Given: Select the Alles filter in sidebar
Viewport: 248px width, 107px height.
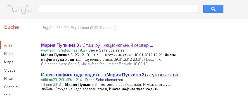Looking at the screenshot, I should [8, 45].
